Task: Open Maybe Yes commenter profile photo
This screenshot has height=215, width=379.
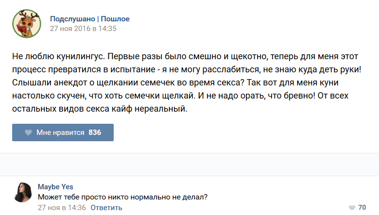Action: point(22,192)
